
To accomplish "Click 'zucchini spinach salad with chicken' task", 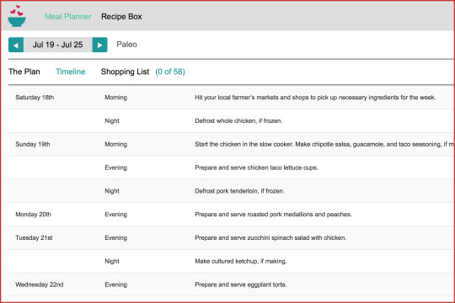I will (270, 237).
